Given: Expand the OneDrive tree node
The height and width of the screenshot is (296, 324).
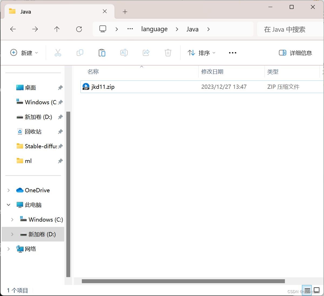Looking at the screenshot, I should (9, 190).
